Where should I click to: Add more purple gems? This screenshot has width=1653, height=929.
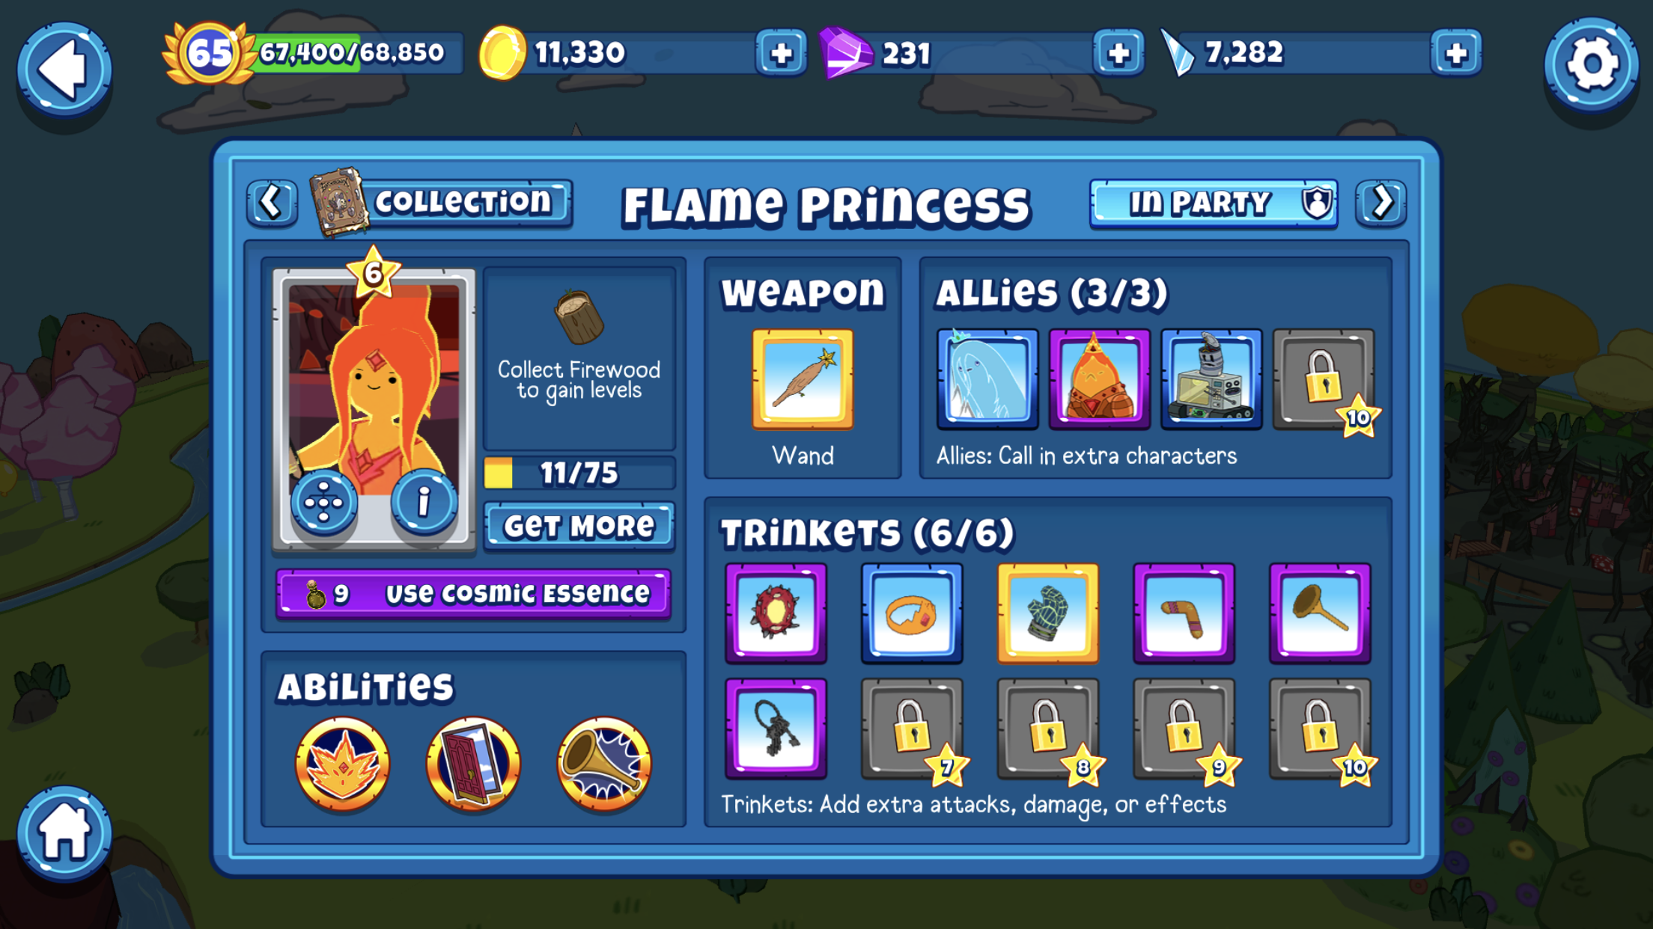(1118, 53)
